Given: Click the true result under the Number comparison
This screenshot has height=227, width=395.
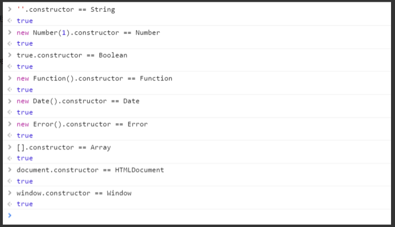Looking at the screenshot, I should pyautogui.click(x=25, y=43).
